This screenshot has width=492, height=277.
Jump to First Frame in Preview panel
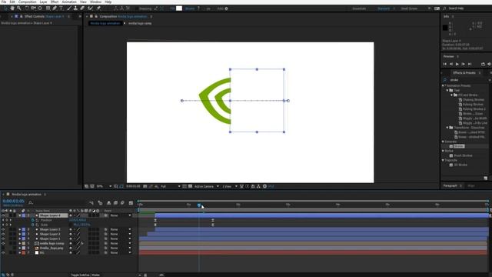click(x=444, y=64)
